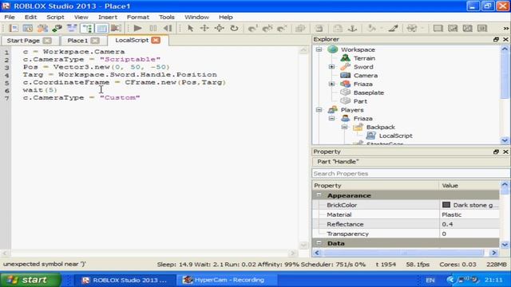Select LocalScript under Backpack
The width and height of the screenshot is (511, 287).
(395, 136)
